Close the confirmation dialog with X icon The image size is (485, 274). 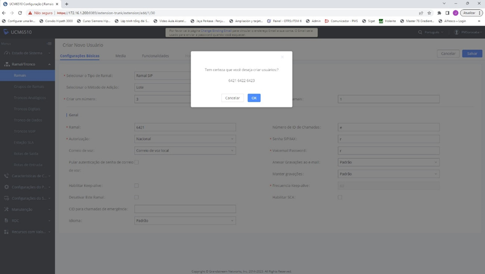click(282, 57)
